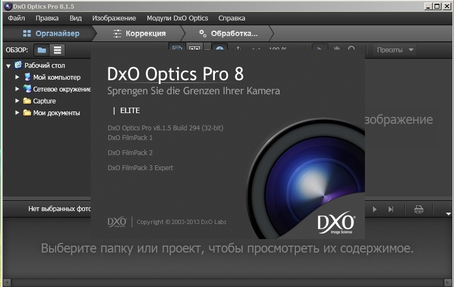Expand the Мои документы node
454x287 pixels.
click(x=17, y=113)
